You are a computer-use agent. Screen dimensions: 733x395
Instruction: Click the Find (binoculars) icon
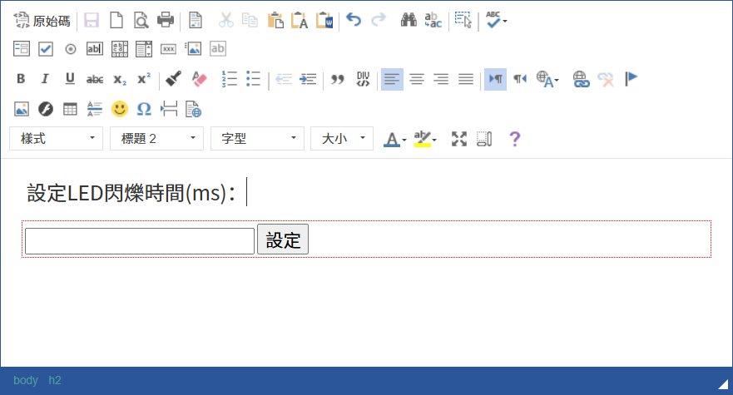click(409, 20)
